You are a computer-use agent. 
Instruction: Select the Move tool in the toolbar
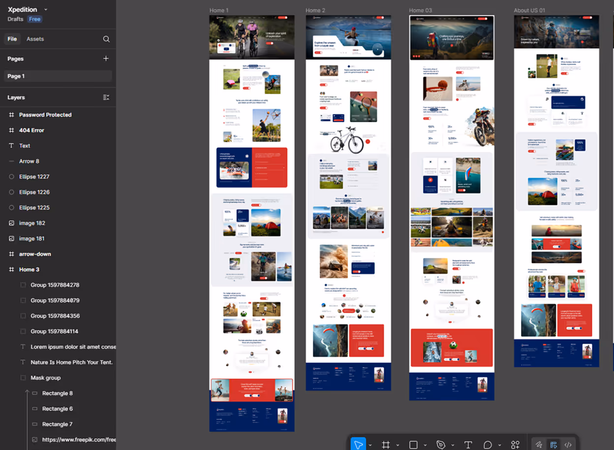point(358,444)
